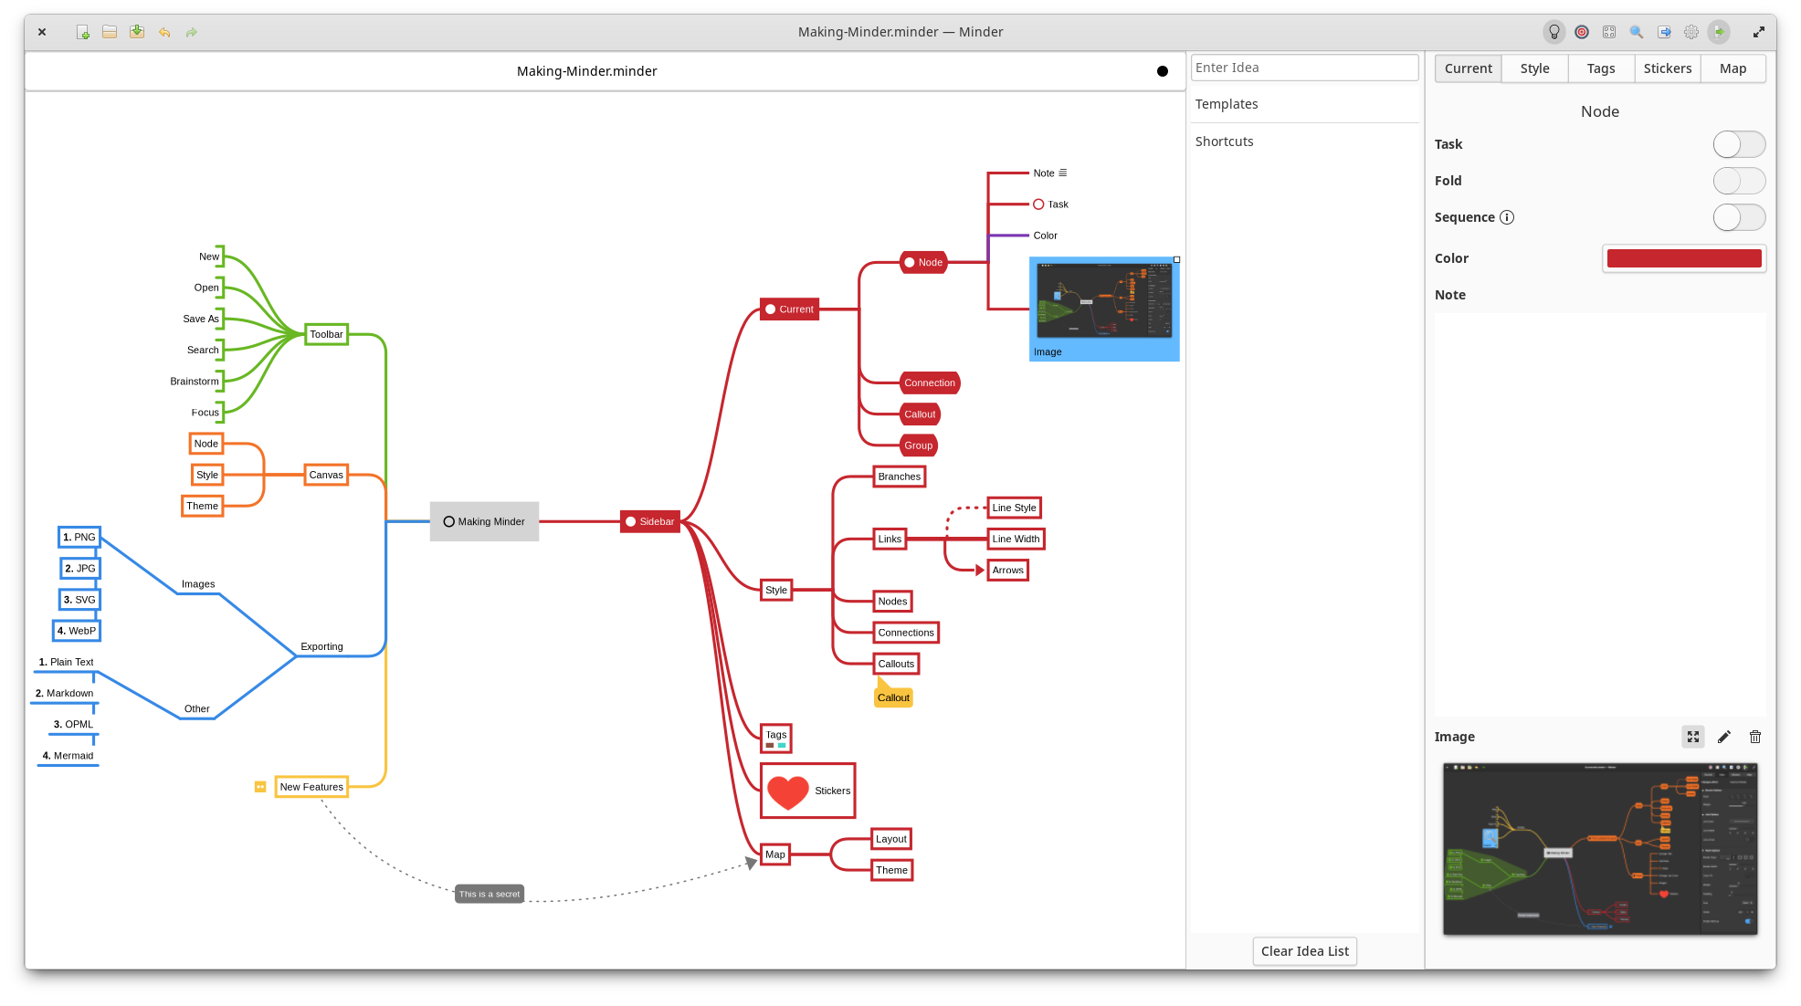Enable Focus mode with the target icon
Image resolution: width=1801 pixels, height=1006 pixels.
1582,32
